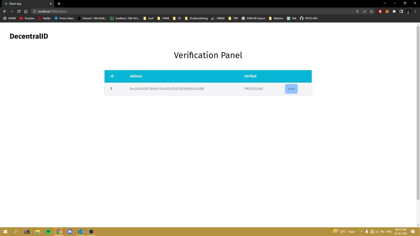Viewport: 420px width, 236px height.
Task: Bookmark this tab with the star icon
Action: coord(371,11)
